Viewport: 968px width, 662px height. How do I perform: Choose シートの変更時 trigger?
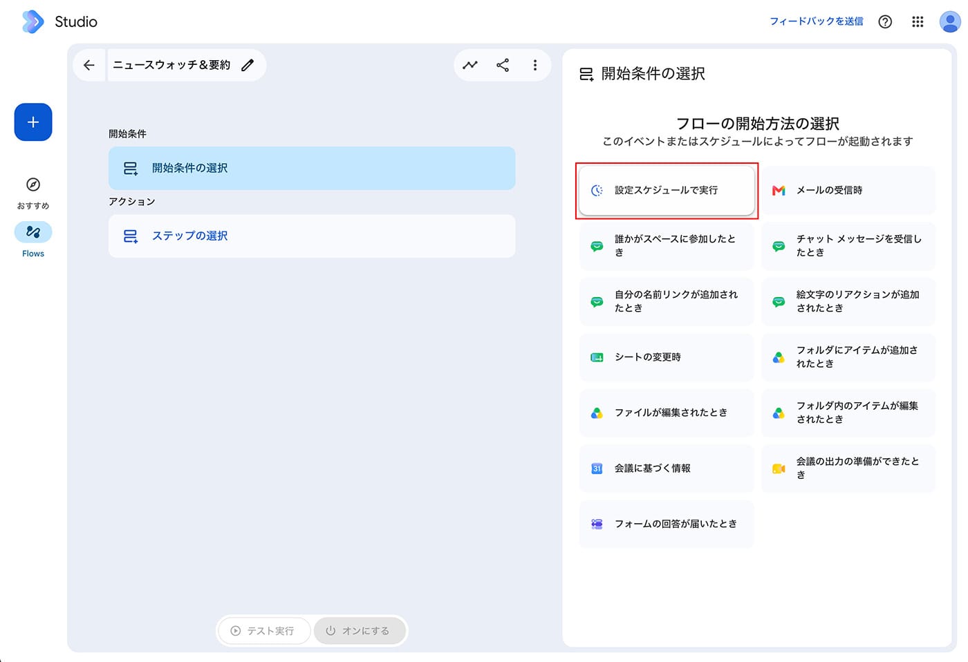pos(667,357)
